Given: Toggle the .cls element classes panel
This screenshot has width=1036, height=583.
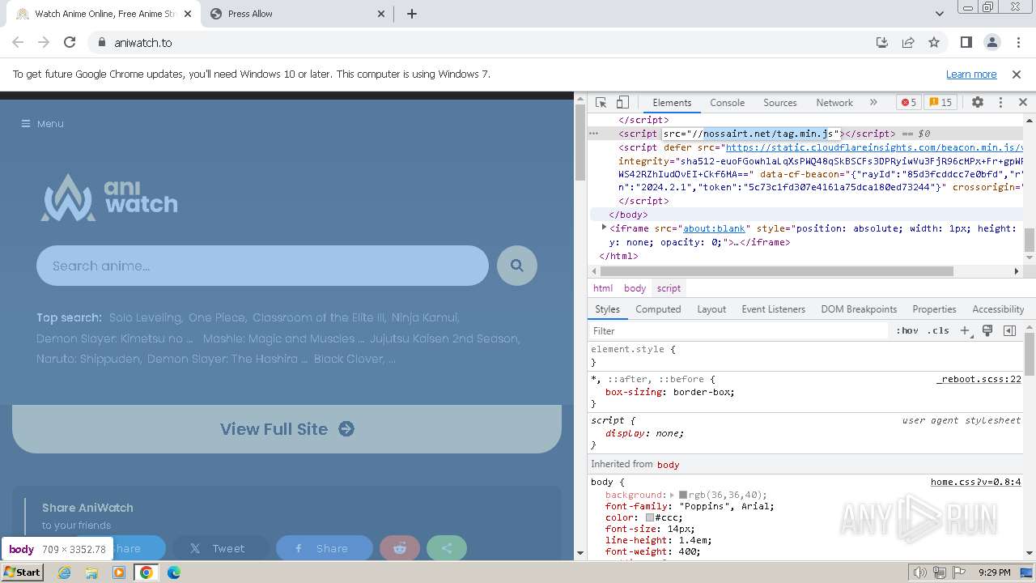Looking at the screenshot, I should click(x=938, y=331).
